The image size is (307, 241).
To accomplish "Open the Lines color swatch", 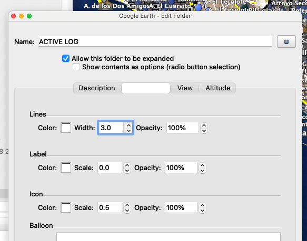I will coord(66,128).
